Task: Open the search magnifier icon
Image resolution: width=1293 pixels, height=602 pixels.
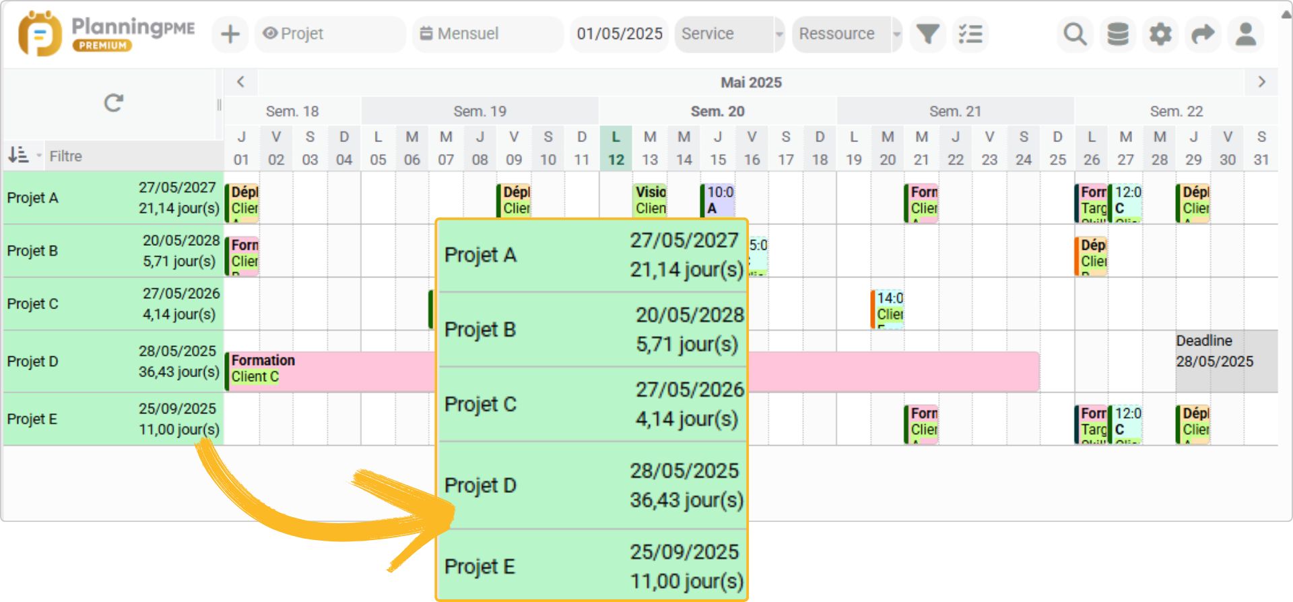Action: click(1075, 34)
